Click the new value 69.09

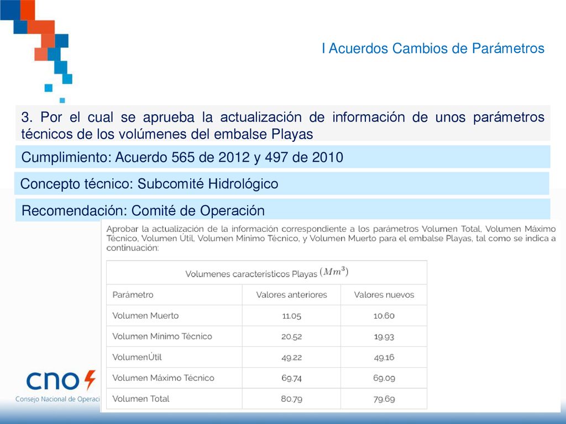[384, 378]
